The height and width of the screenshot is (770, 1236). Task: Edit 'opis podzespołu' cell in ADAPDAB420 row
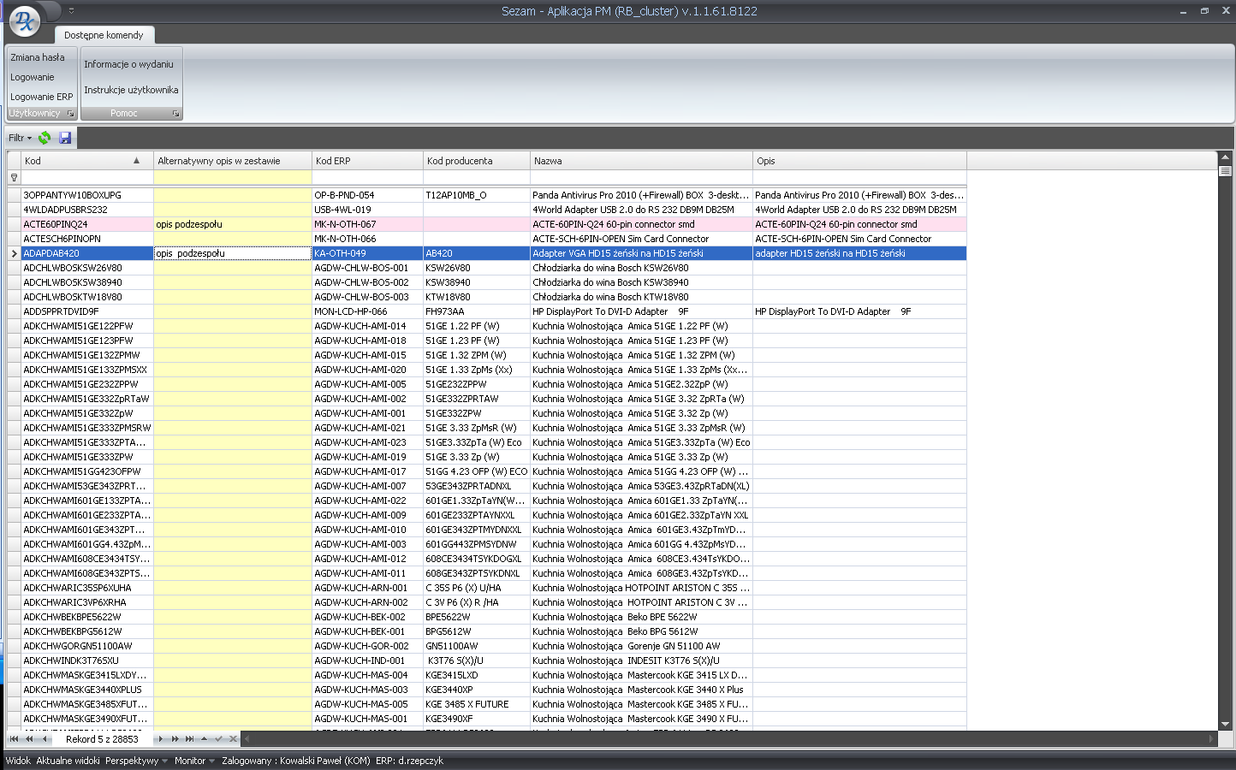tap(233, 253)
